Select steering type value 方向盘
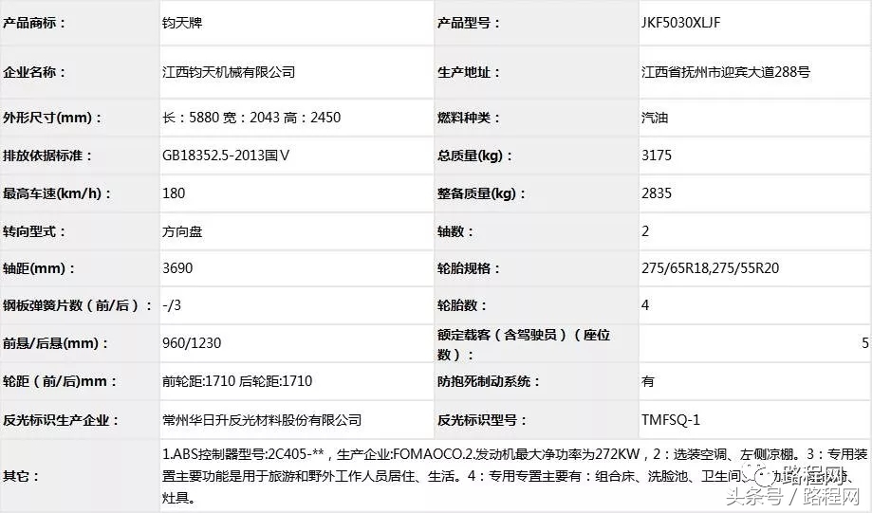The image size is (872, 513). pos(182,231)
